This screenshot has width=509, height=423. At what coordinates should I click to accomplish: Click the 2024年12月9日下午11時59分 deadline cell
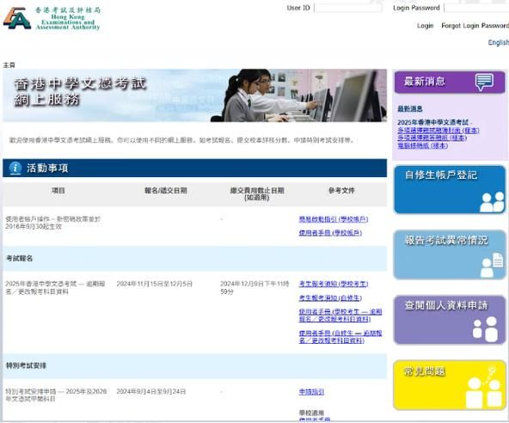[254, 288]
